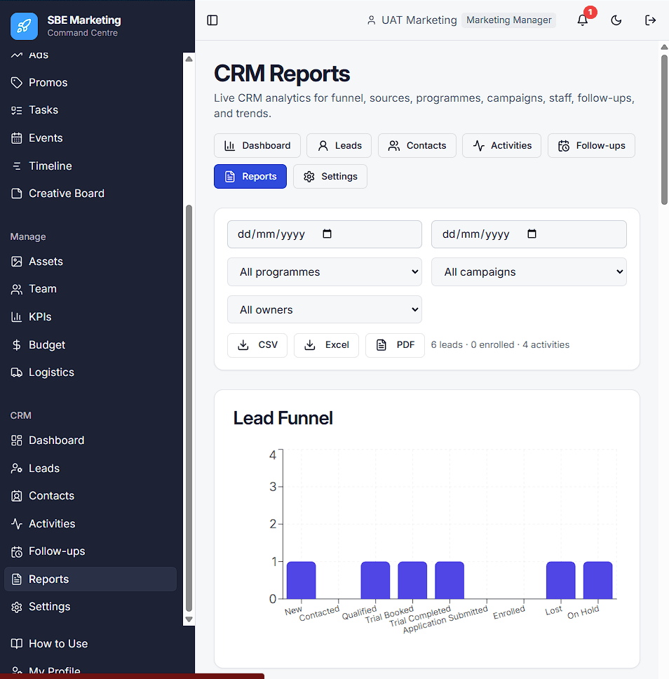Open Settings in CRM sidebar section
Image resolution: width=669 pixels, height=679 pixels.
90,607
